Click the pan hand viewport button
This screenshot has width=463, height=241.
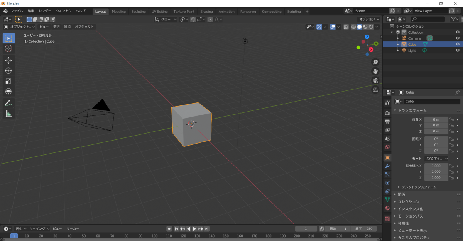pyautogui.click(x=375, y=71)
